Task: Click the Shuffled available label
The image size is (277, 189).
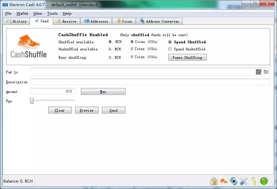Action: point(77,42)
